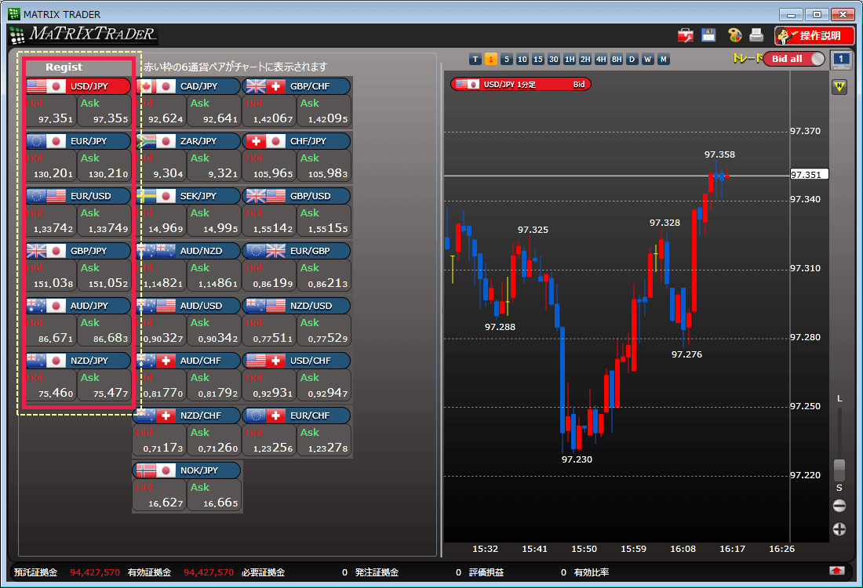Select the USD/JPY pair button
The image size is (863, 588).
click(x=78, y=86)
